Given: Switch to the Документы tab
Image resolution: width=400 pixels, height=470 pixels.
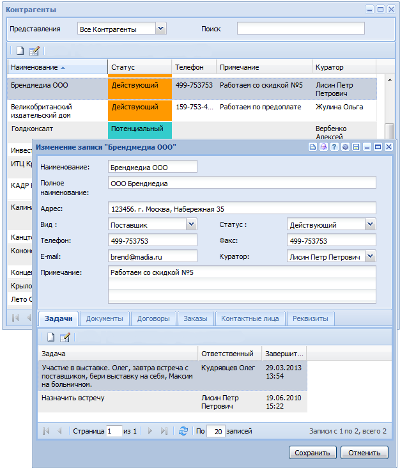Looking at the screenshot, I should [104, 318].
